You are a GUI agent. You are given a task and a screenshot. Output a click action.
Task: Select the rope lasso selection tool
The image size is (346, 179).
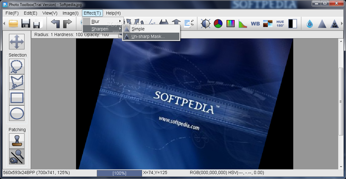(17, 66)
